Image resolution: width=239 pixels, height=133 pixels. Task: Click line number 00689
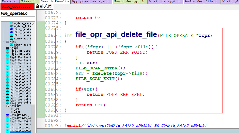(x=53, y=105)
